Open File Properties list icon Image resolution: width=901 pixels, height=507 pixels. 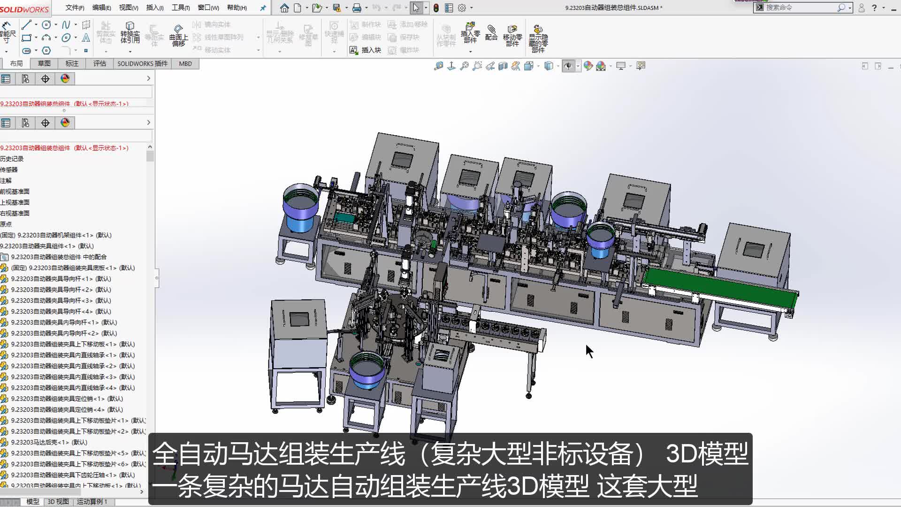click(449, 8)
